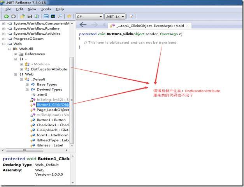Open assembly file toolbar icon

point(23,16)
